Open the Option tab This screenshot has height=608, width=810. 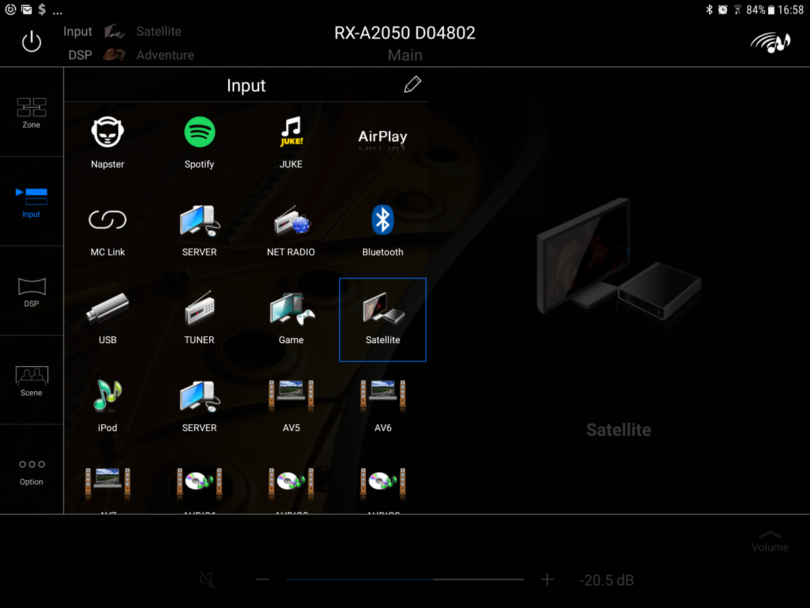pos(32,470)
